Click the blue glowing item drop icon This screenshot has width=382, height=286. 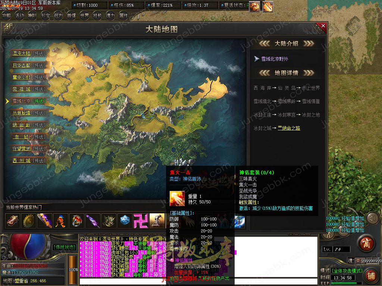point(239,221)
